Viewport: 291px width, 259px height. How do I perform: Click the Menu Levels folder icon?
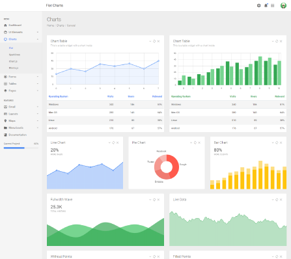[5, 128]
